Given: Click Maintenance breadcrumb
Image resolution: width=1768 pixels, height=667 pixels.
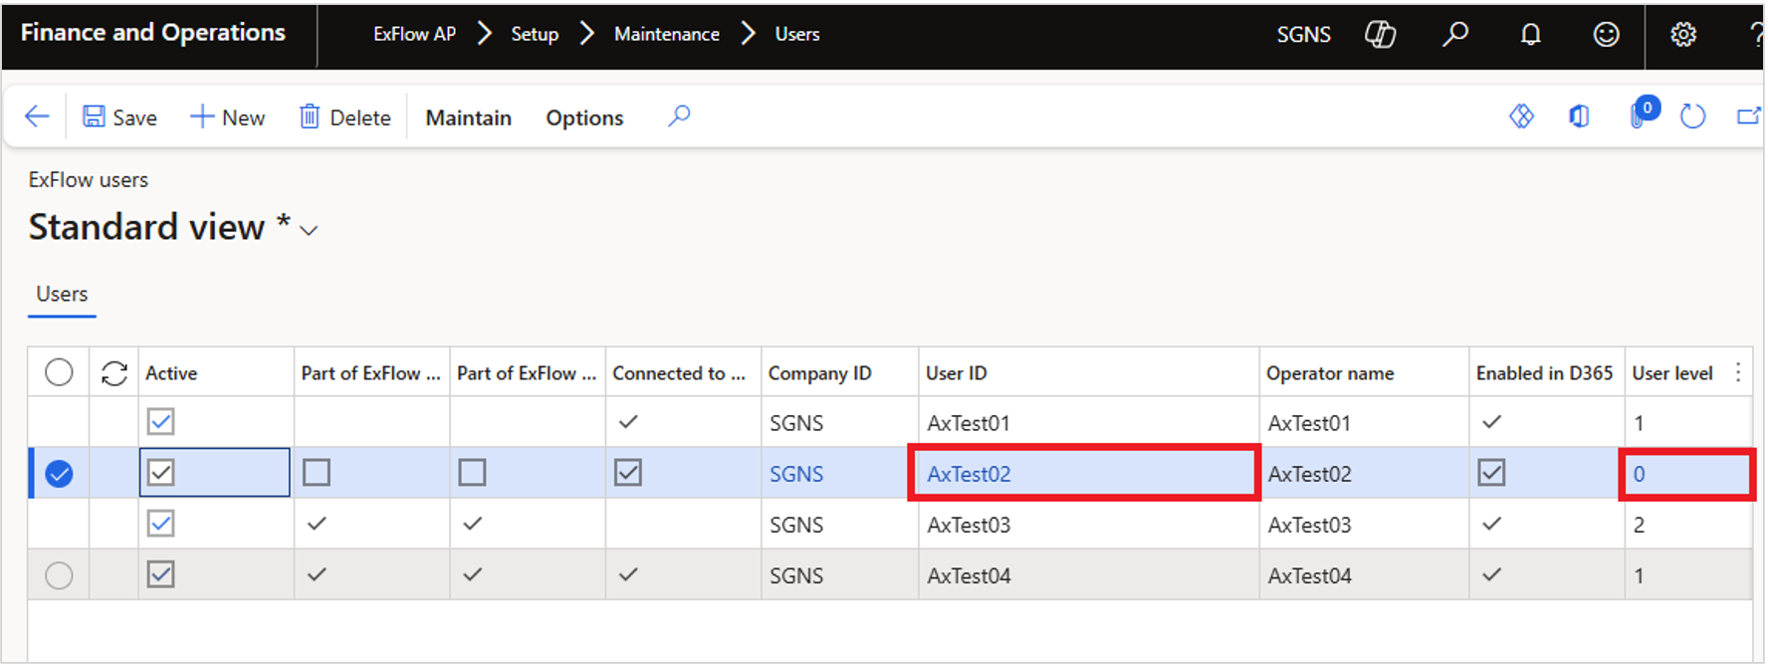Looking at the screenshot, I should [667, 34].
